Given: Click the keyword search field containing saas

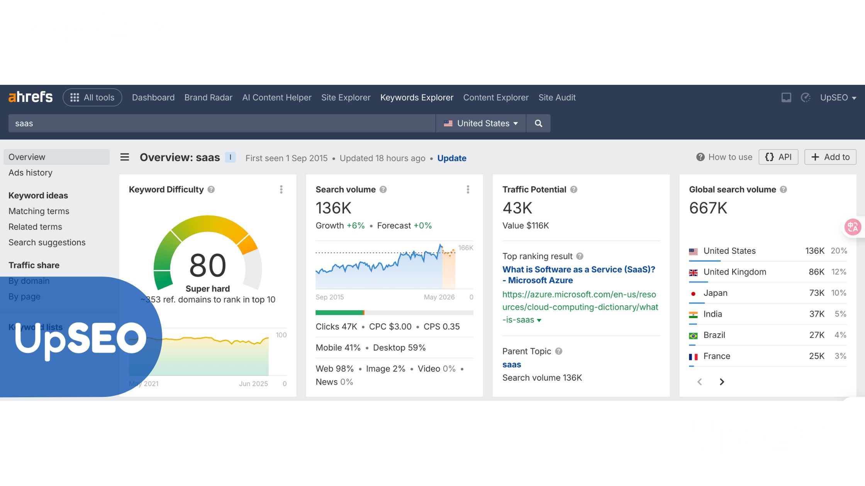Looking at the screenshot, I should [222, 123].
